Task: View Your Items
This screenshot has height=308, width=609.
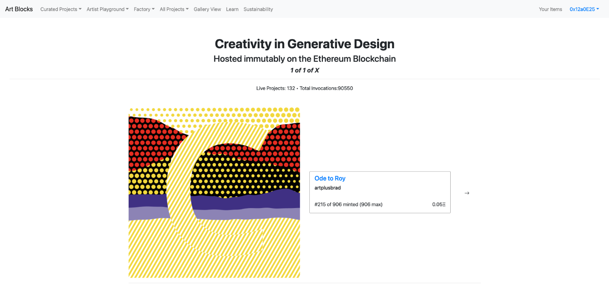Action: click(x=550, y=9)
